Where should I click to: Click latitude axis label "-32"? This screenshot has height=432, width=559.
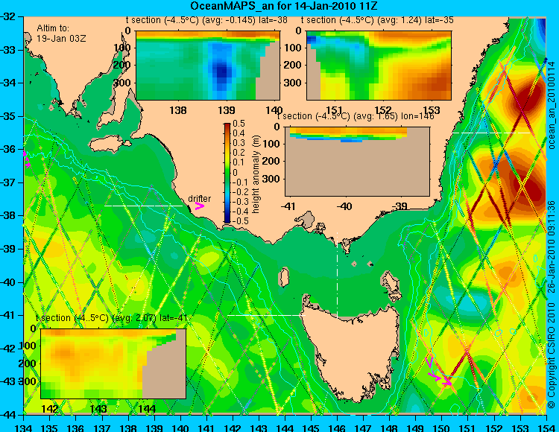pyautogui.click(x=8, y=16)
